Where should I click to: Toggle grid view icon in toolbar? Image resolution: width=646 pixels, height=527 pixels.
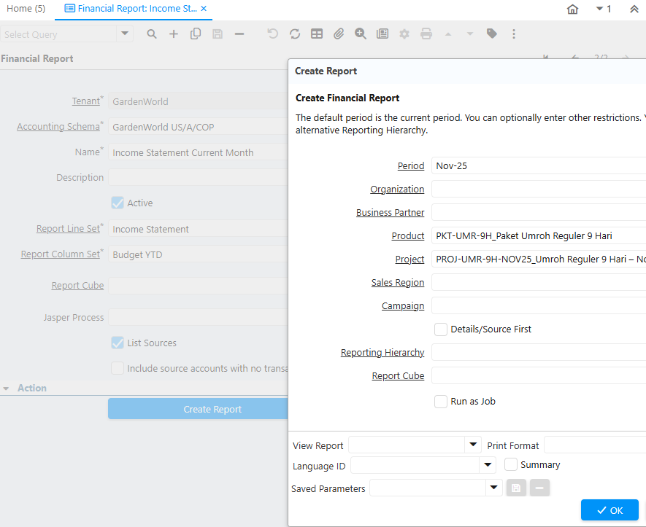(x=317, y=34)
